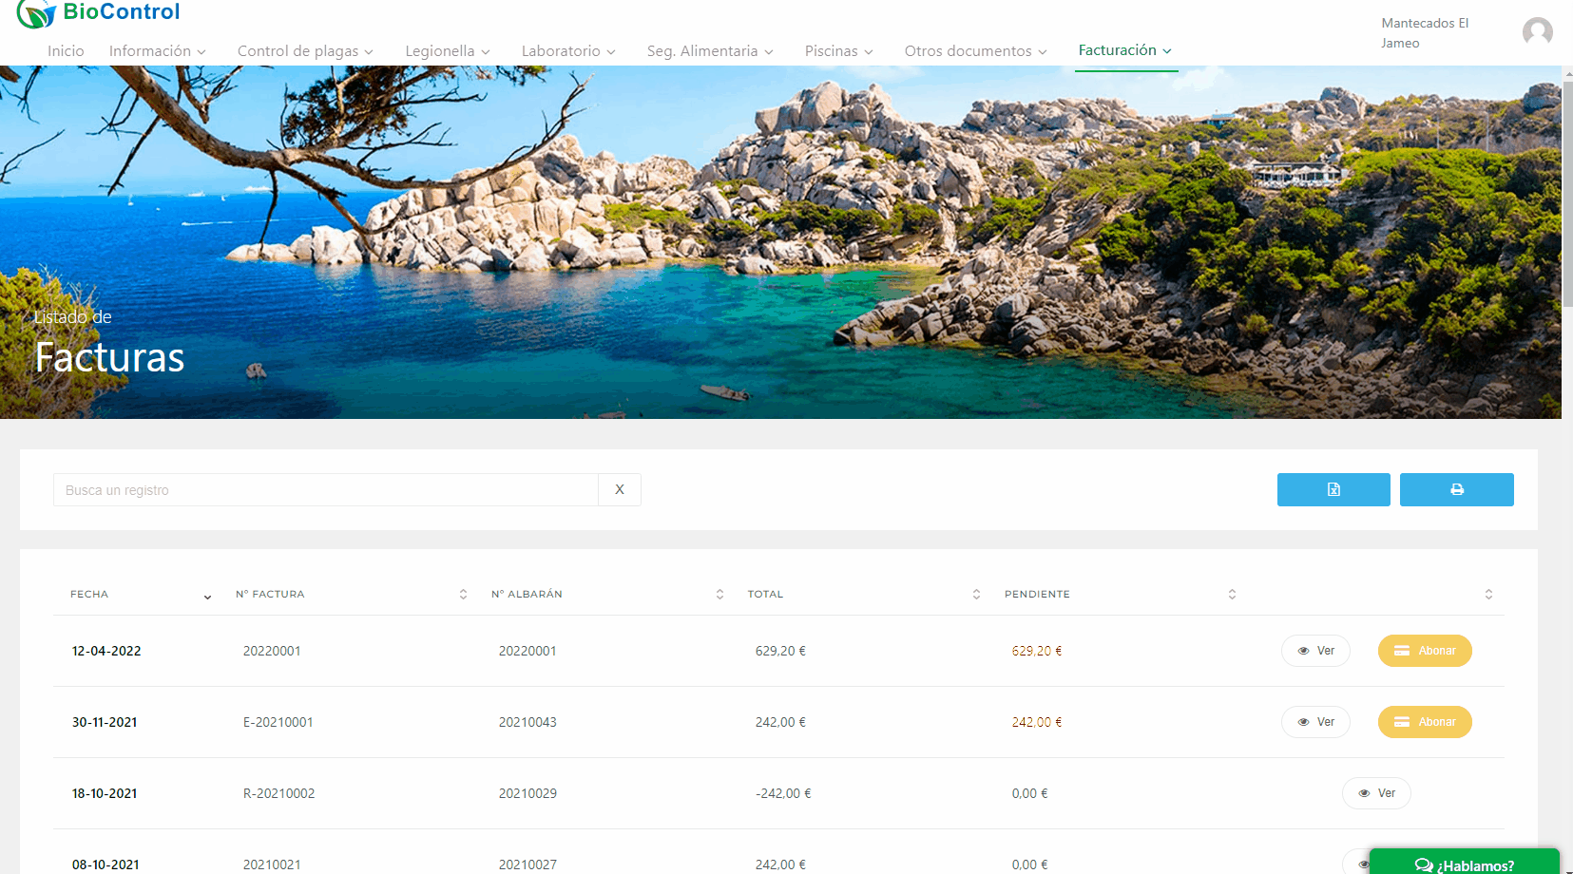Click the Busca un registro search field
Viewport: 1573px width, 874px height.
[x=325, y=490]
